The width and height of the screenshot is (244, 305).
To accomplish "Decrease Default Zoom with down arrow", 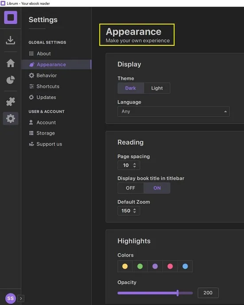I will [x=134, y=212].
